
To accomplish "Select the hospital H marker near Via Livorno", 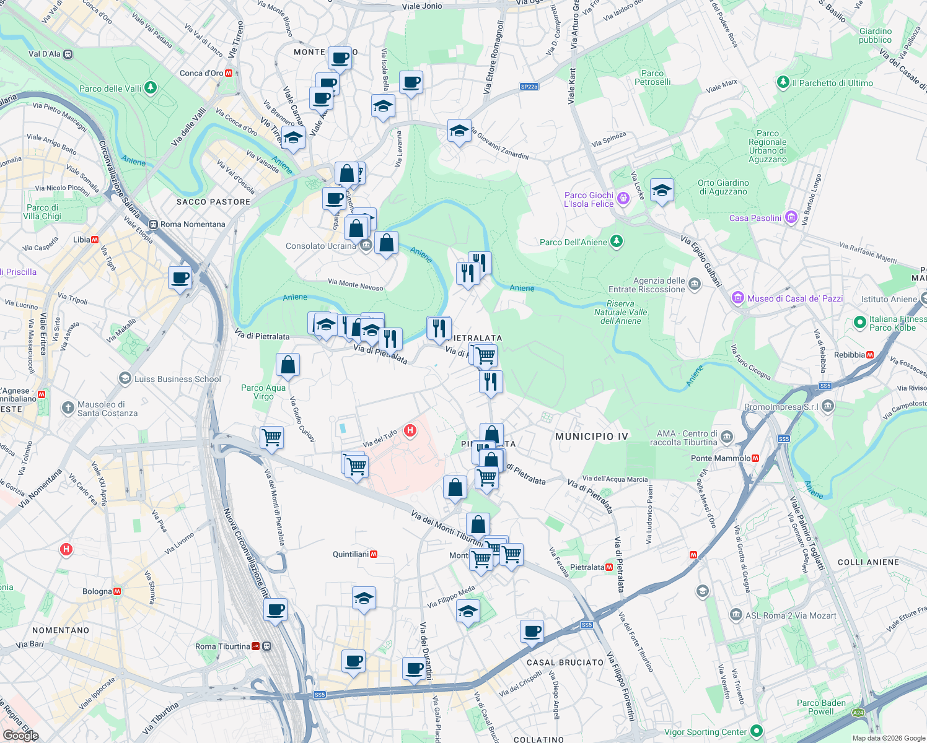I will [66, 549].
